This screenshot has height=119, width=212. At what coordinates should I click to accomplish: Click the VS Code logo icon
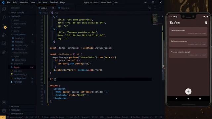click(3, 2)
